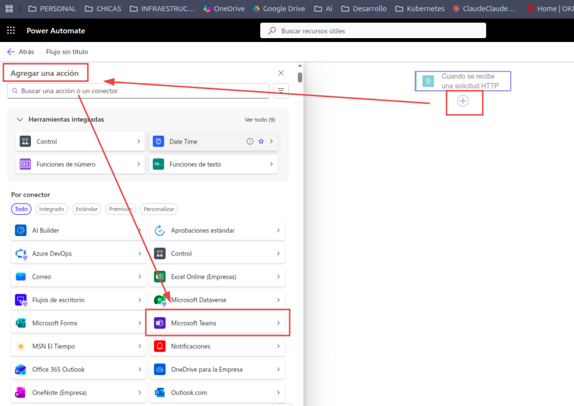Add a step with the plus button
The width and height of the screenshot is (574, 406).
point(462,101)
